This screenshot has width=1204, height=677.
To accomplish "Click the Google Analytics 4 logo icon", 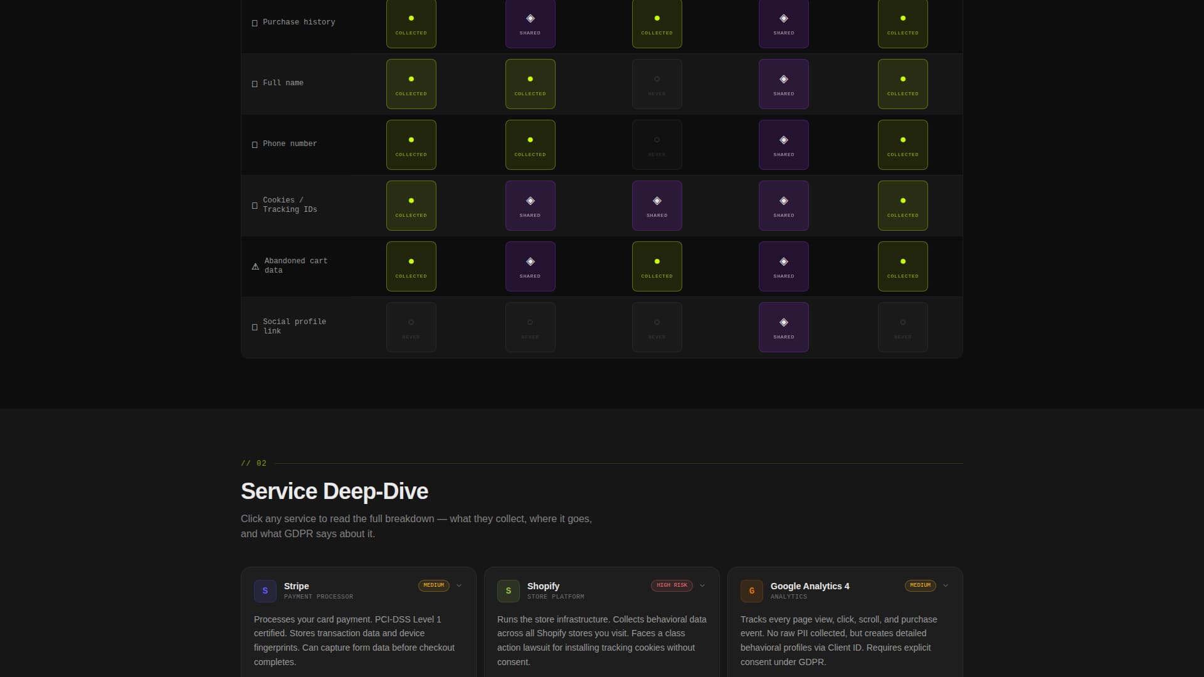I will 751,591.
